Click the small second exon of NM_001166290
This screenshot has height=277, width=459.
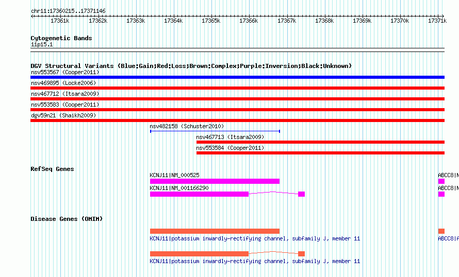[302, 194]
